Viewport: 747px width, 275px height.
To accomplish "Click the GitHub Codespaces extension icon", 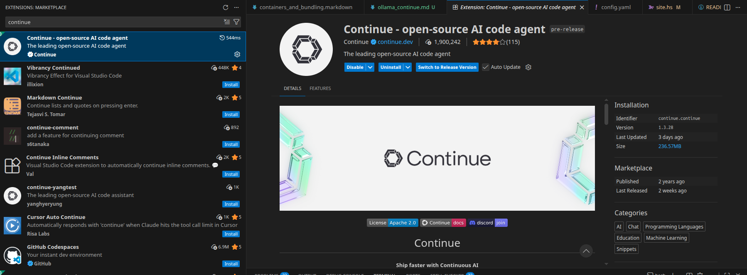I will click(12, 256).
